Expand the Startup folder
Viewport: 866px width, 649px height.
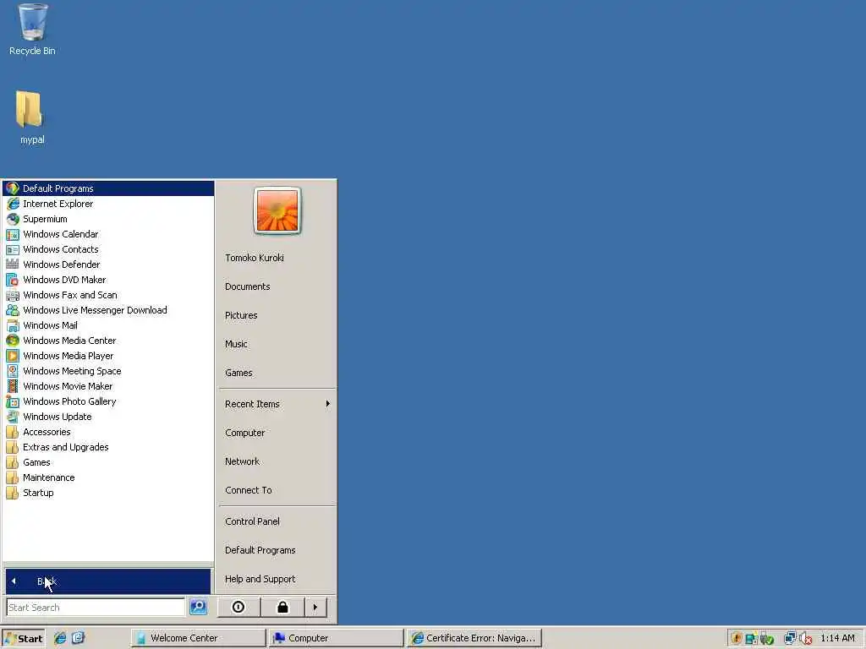108,493
